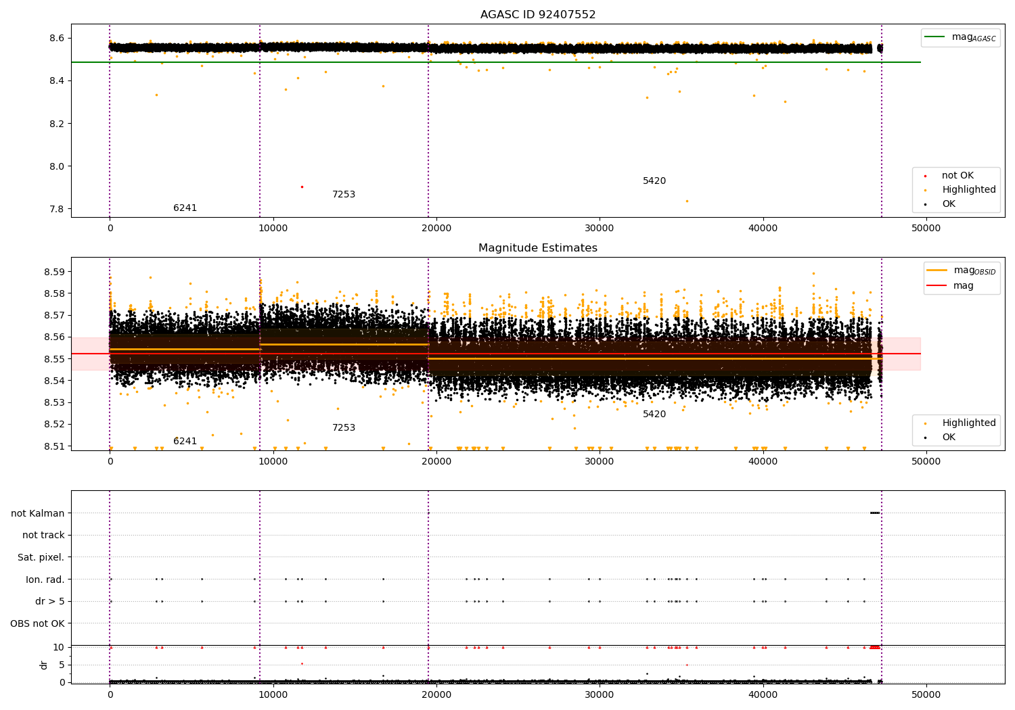
Task: Click the "dr > 5" row label
Action: (50, 602)
